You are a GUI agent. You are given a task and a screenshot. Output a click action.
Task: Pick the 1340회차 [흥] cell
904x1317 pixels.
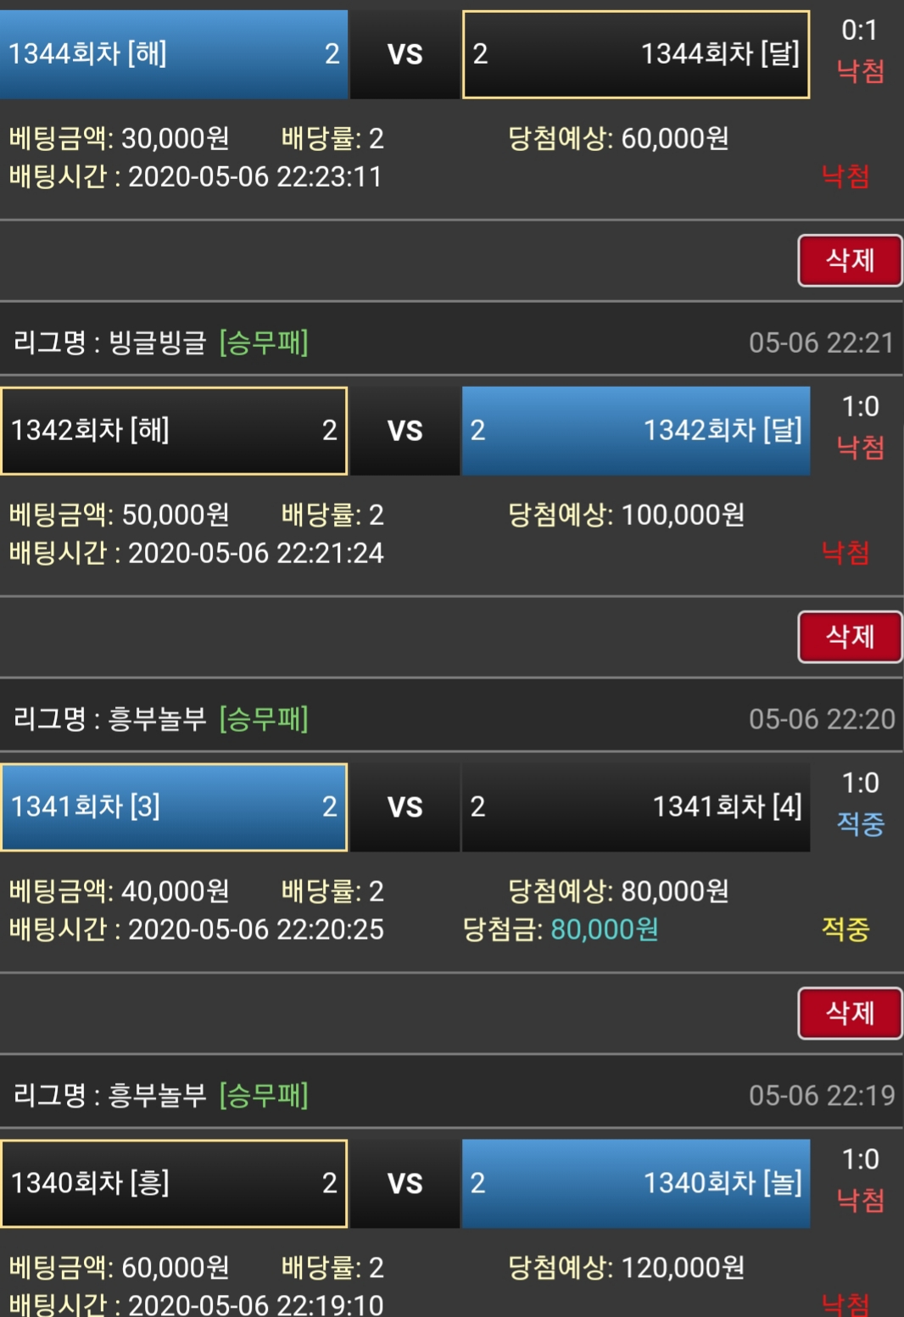174,1184
